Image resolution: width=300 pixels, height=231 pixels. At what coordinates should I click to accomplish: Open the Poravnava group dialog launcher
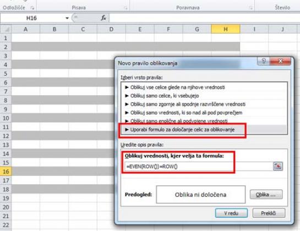(x=250, y=8)
